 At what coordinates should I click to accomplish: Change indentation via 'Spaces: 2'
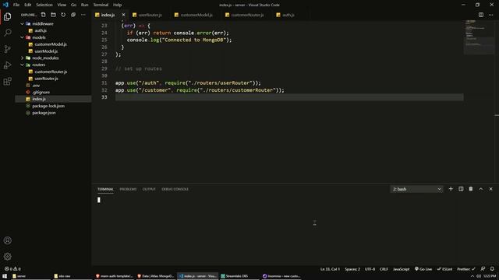click(x=352, y=269)
